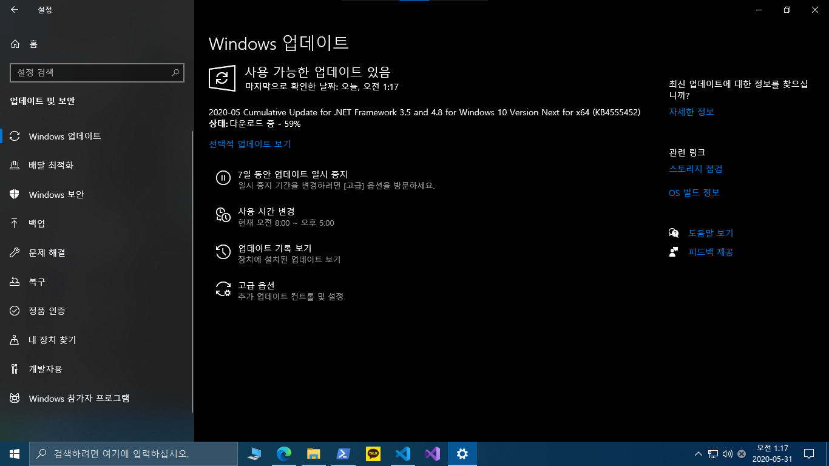Screen dimensions: 829x466
Task: Click the volume speaker tray icon
Action: tap(728, 454)
